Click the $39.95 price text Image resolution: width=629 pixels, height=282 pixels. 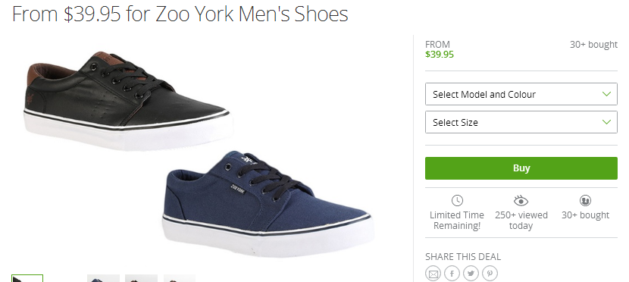(x=440, y=55)
